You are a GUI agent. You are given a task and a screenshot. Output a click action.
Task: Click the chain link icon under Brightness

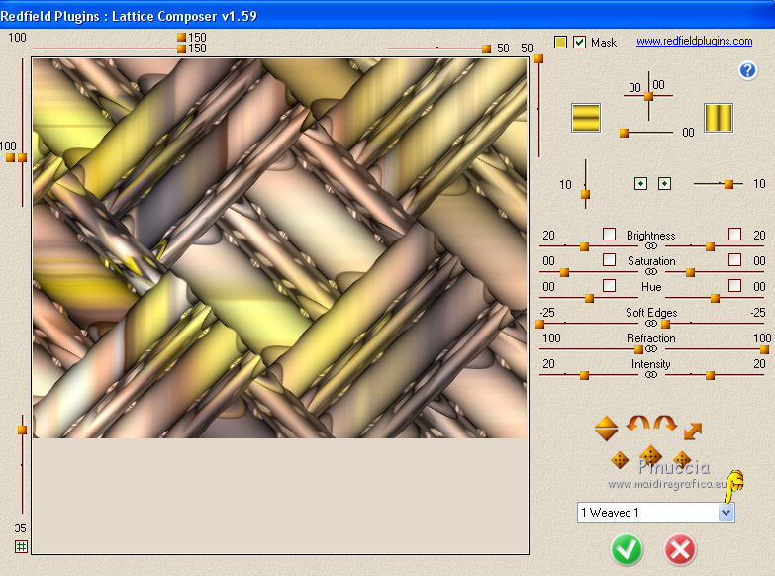(x=651, y=246)
